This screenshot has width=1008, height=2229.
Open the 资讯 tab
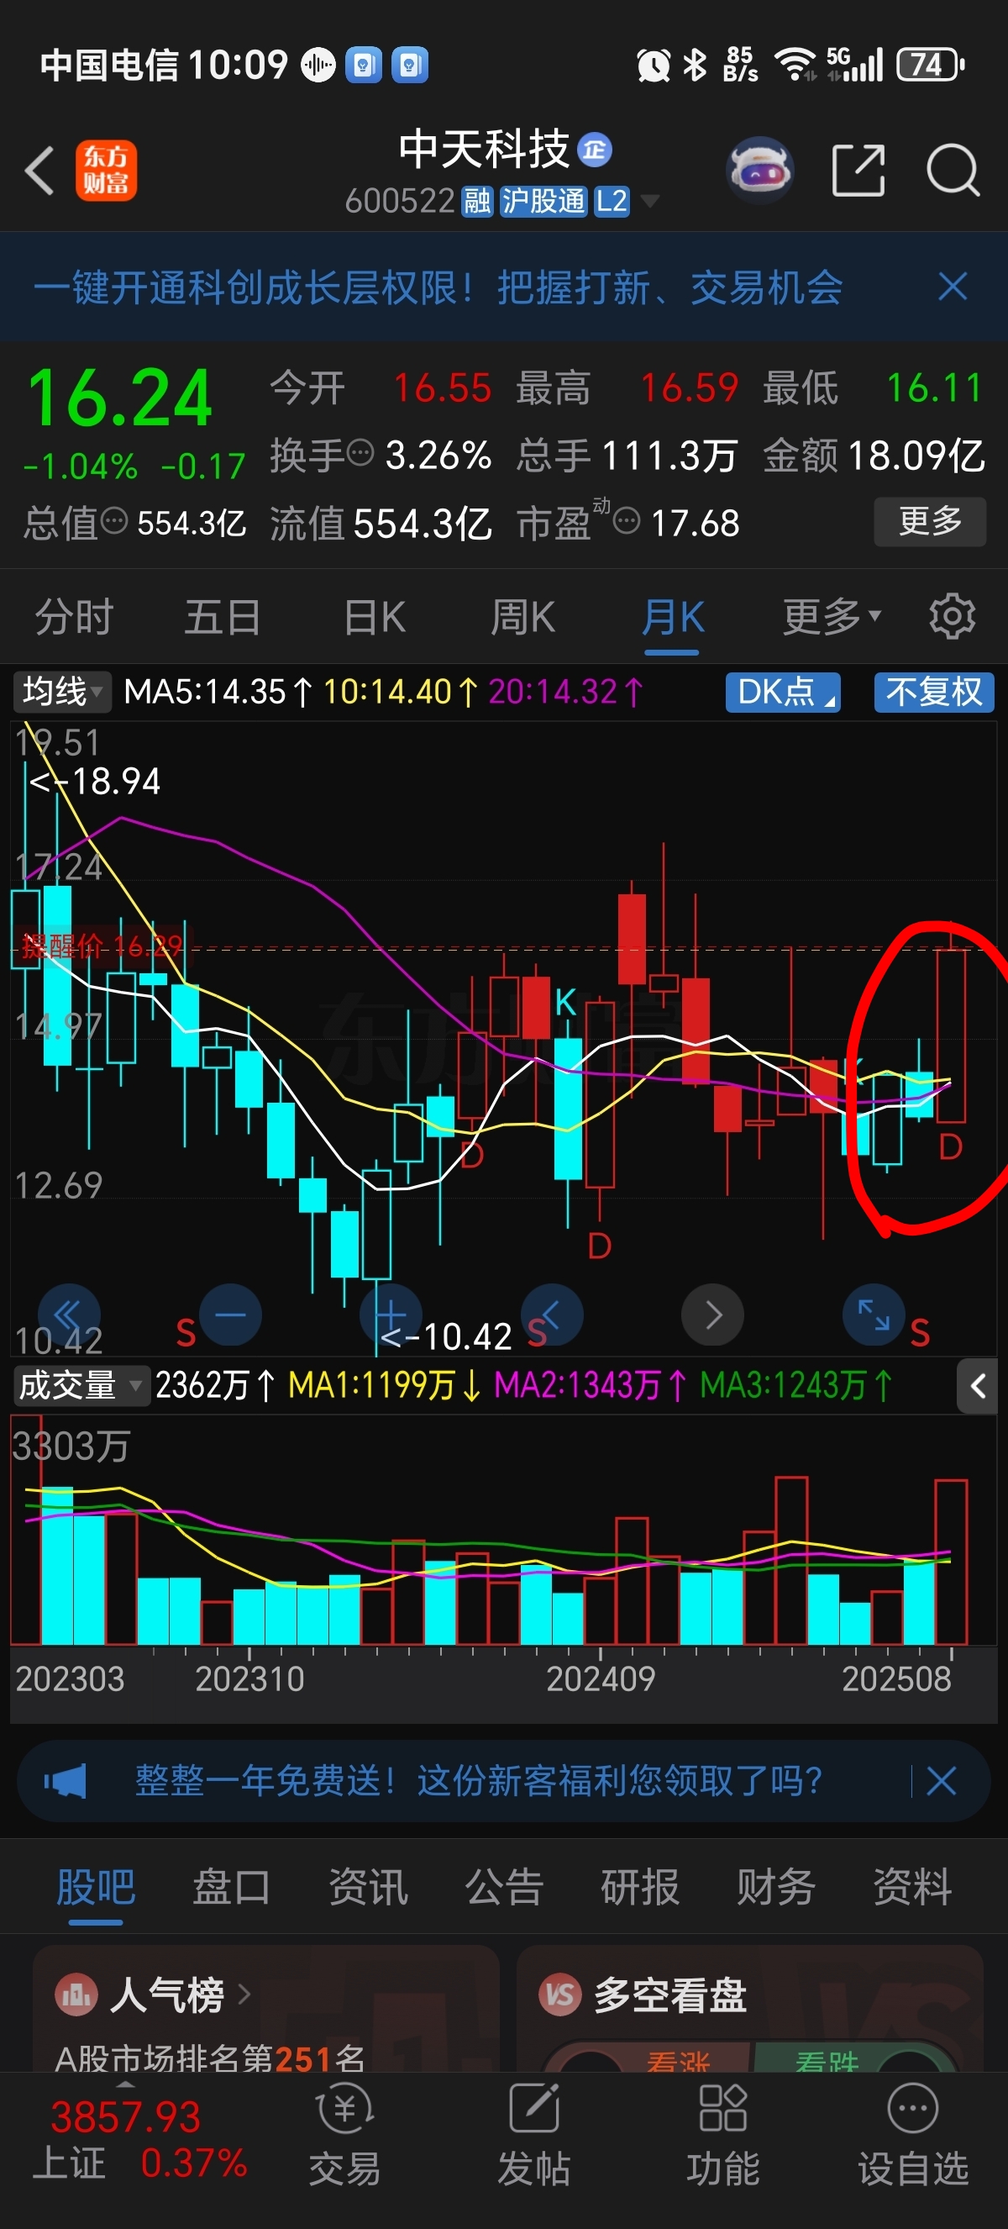pyautogui.click(x=368, y=1885)
